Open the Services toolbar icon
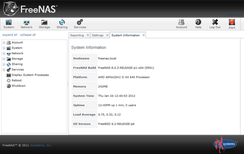 click(80, 24)
